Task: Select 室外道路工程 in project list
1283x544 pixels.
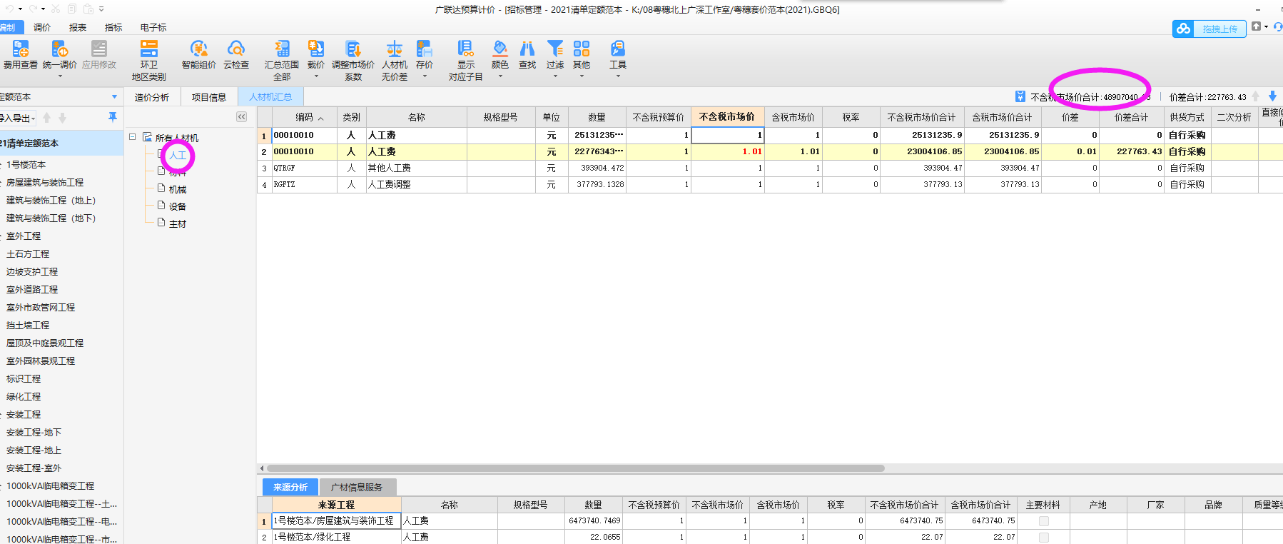Action: [x=32, y=289]
